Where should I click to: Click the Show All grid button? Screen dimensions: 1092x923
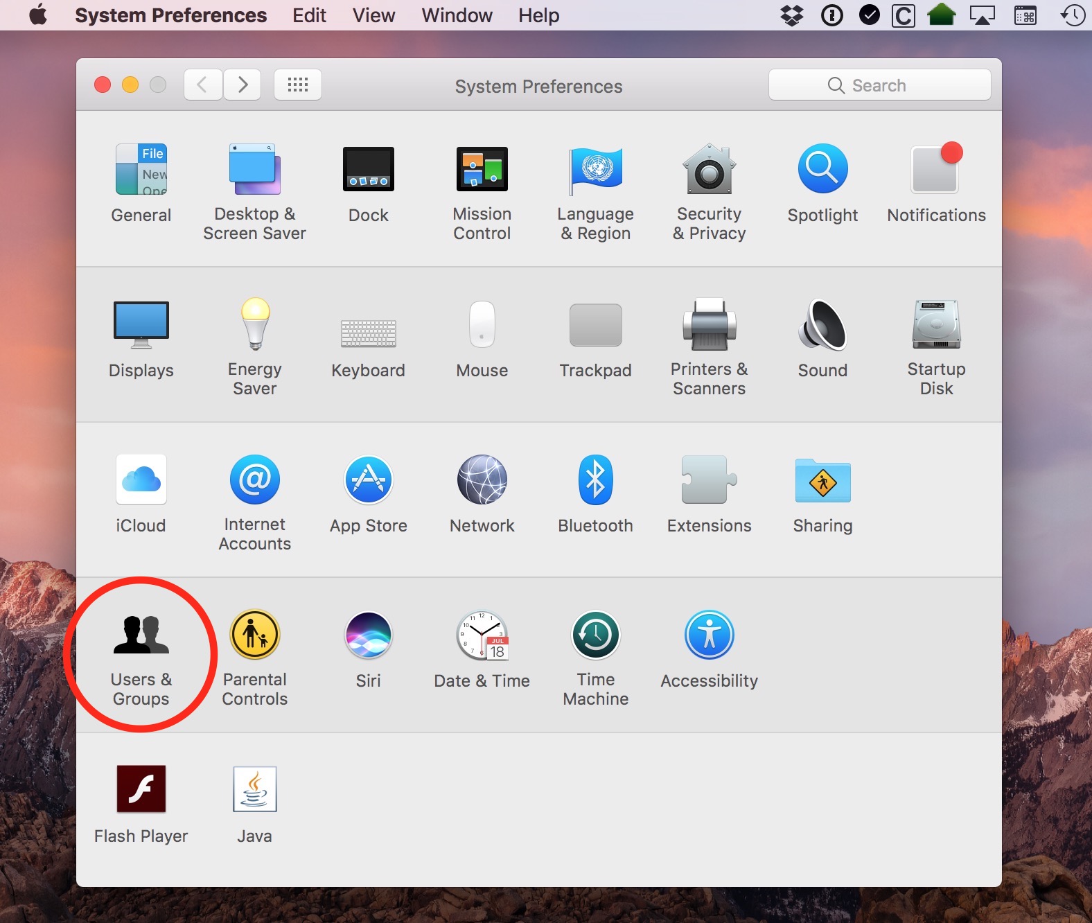point(298,85)
